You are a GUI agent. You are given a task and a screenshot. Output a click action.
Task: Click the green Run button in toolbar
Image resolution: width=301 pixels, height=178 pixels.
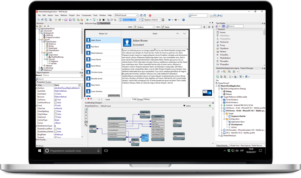pos(88,20)
